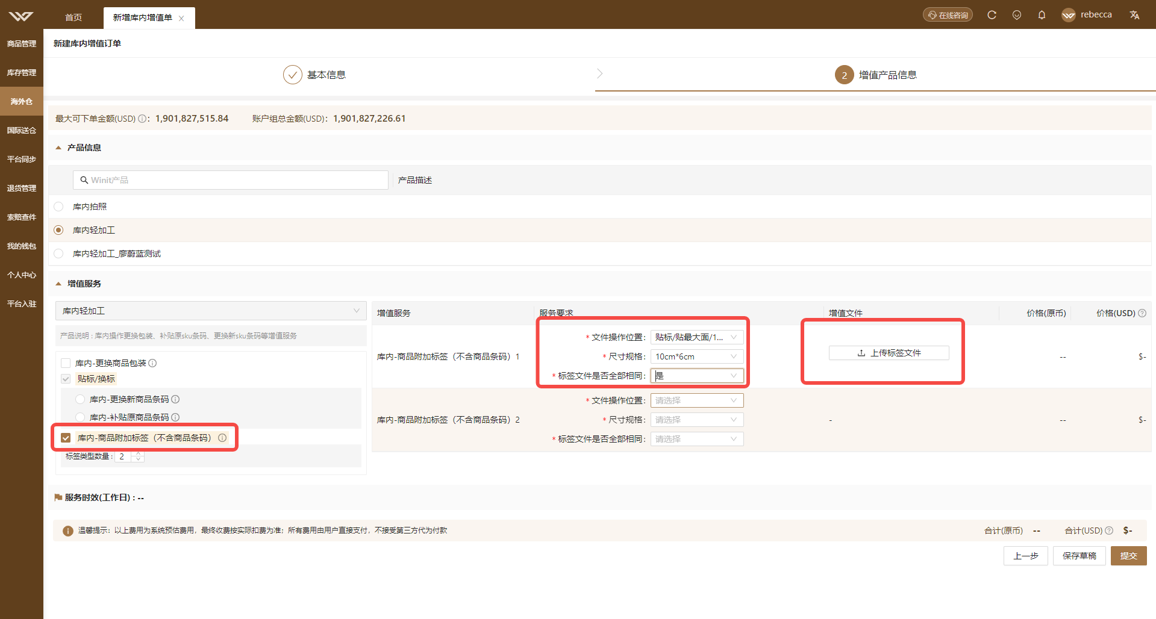The image size is (1156, 619).
Task: Select the 库内轻加工 radio option
Action: point(58,230)
